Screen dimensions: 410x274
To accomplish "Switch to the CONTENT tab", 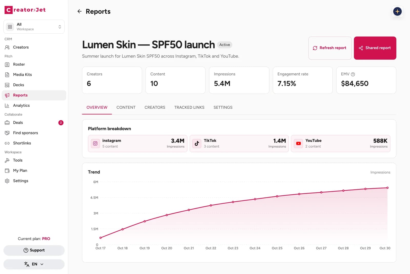I will 126,108.
